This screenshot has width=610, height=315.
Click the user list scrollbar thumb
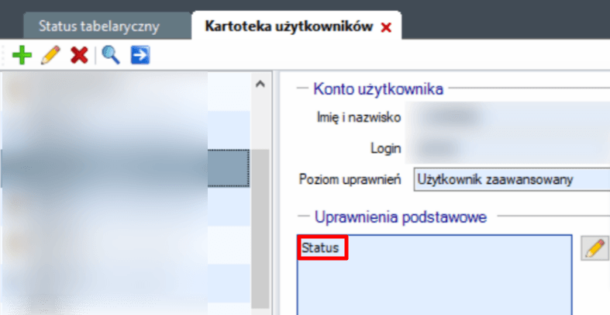(260, 228)
